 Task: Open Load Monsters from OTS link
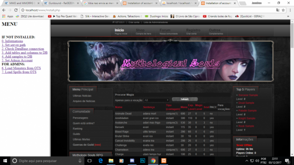point(21,68)
